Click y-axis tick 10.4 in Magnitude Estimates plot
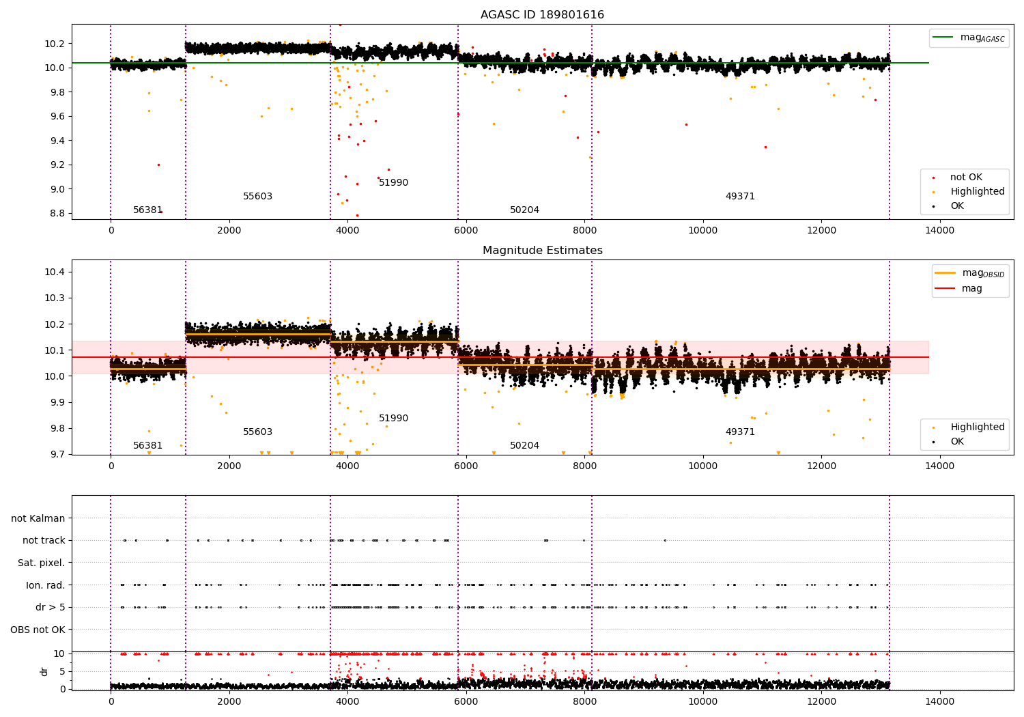The height and width of the screenshot is (717, 1024). click(x=55, y=272)
